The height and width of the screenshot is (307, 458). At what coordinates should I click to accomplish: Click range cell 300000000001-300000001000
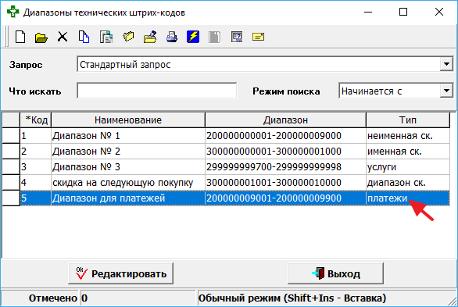pyautogui.click(x=285, y=152)
